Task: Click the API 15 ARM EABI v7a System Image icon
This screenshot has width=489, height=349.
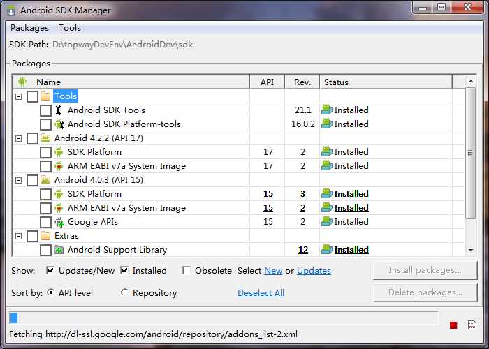Action: [x=59, y=208]
